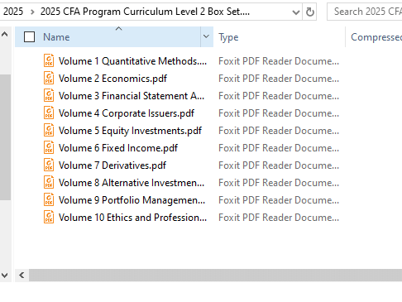
Task: Click the Volume 5 Equity Investments PDF icon
Action: pyautogui.click(x=49, y=130)
